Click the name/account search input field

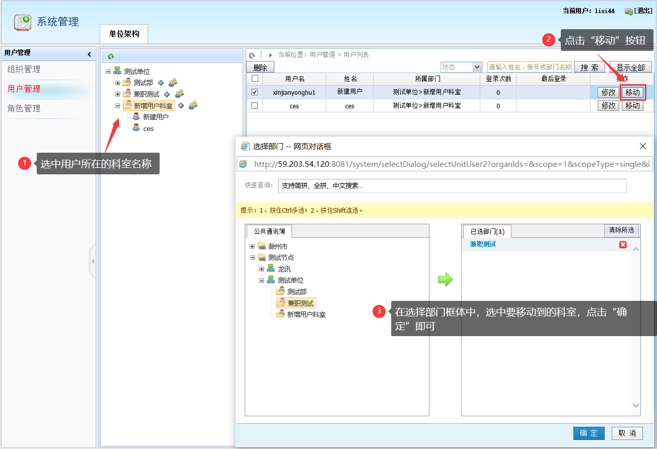click(530, 67)
